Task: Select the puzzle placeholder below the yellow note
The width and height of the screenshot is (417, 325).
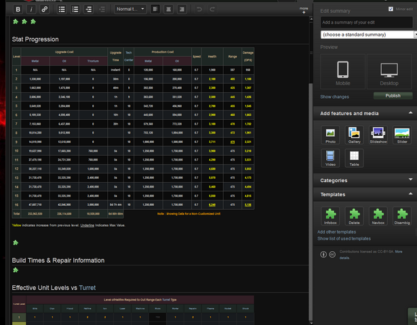Action: [x=16, y=242]
